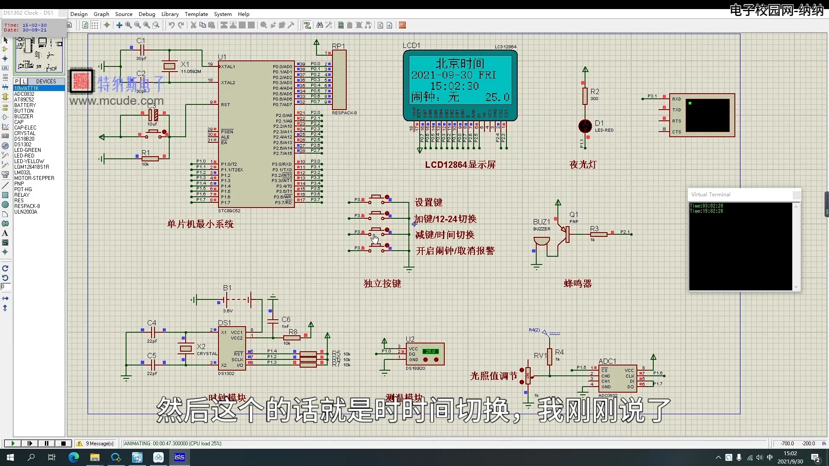Image resolution: width=829 pixels, height=466 pixels.
Task: Pause the running simulation
Action: tap(47, 443)
